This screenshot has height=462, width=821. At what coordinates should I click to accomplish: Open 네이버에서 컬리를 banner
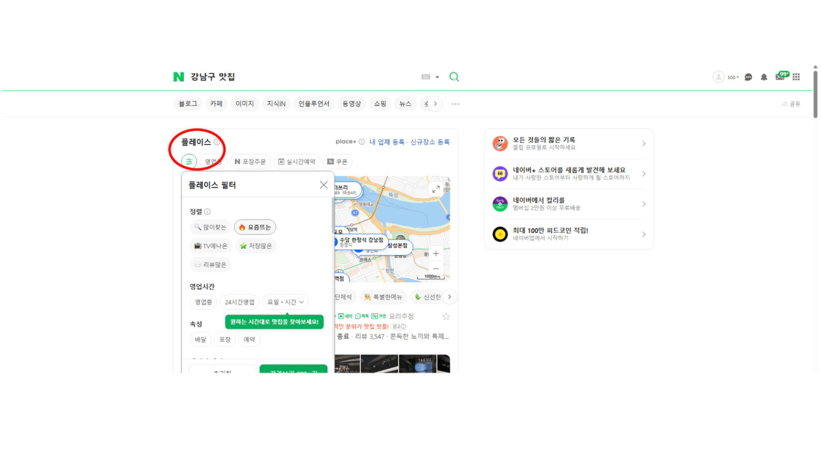pyautogui.click(x=569, y=204)
